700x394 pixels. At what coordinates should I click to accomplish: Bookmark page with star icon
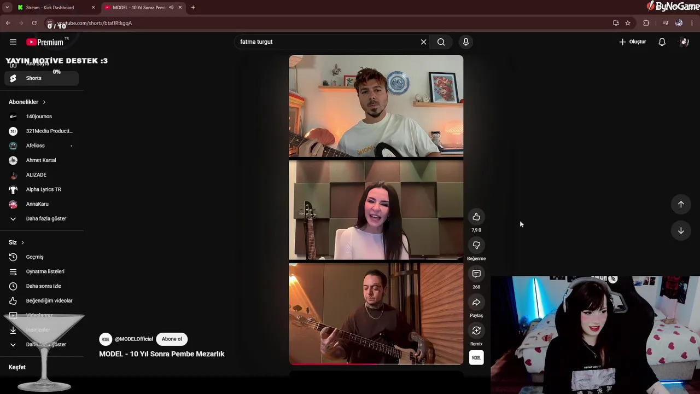[x=628, y=23]
